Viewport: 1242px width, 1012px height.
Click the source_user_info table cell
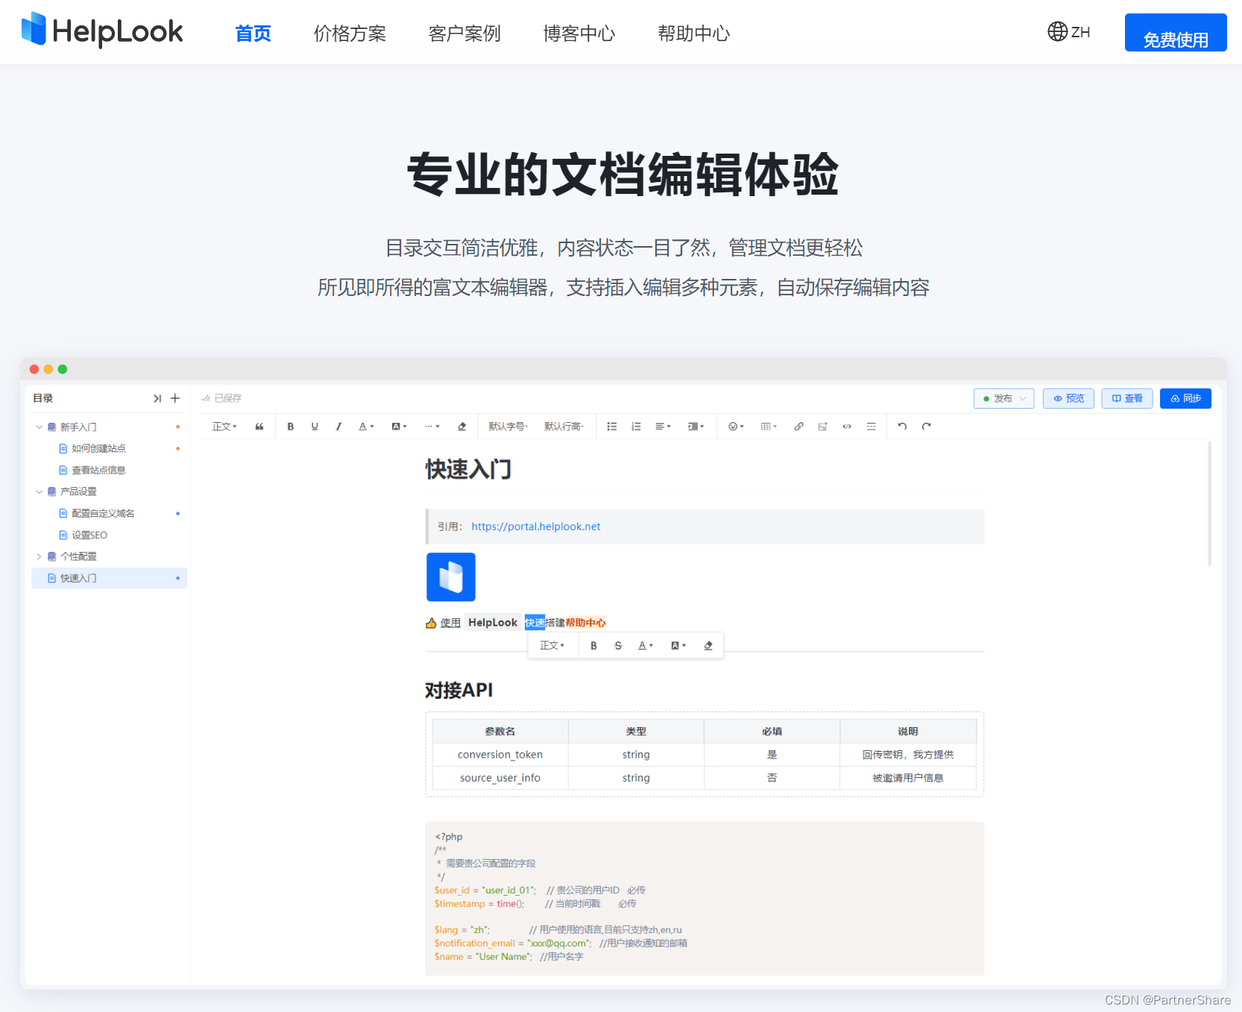[x=500, y=778]
